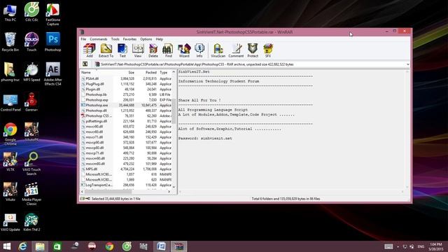Select the Adobe After Effects CS4 shortcut
448x252 pixels.
(53, 73)
